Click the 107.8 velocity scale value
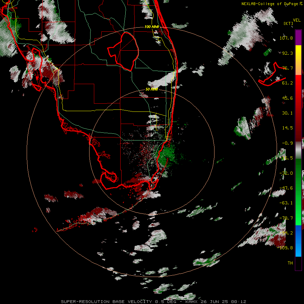304x304 pixels. pyautogui.click(x=286, y=38)
